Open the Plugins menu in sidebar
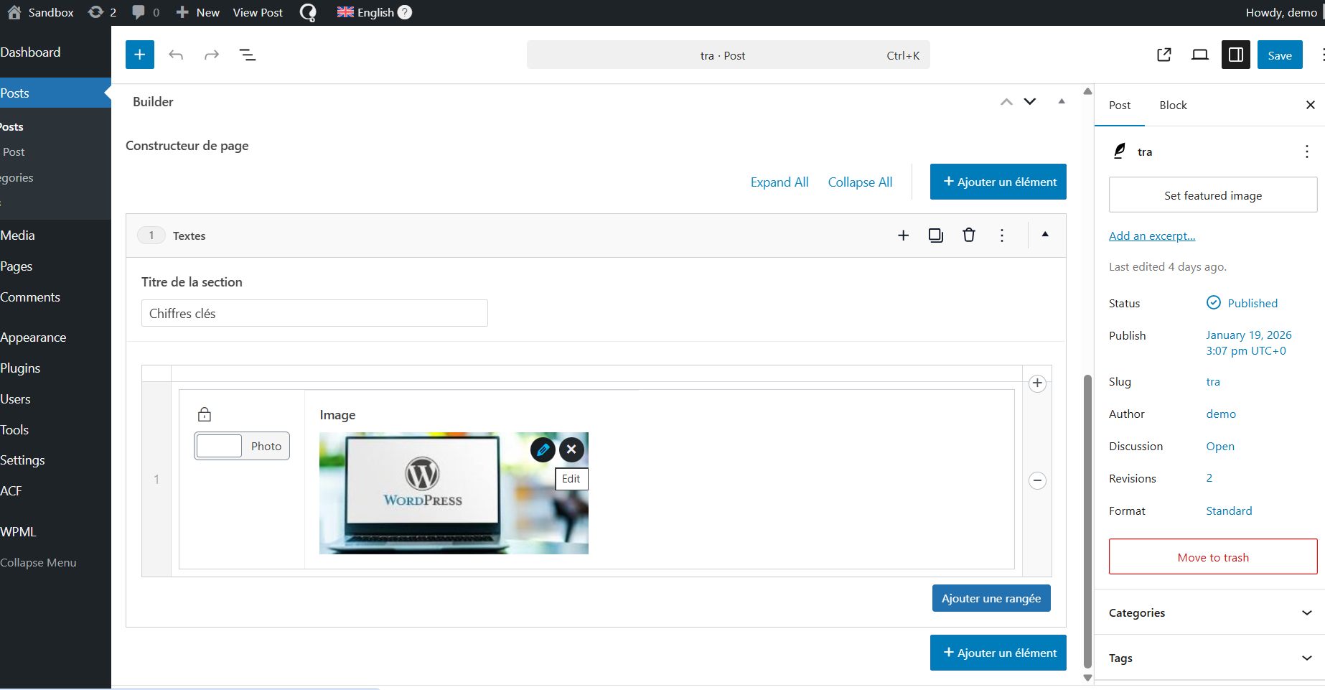Screen dimensions: 1325x690 click(x=21, y=368)
